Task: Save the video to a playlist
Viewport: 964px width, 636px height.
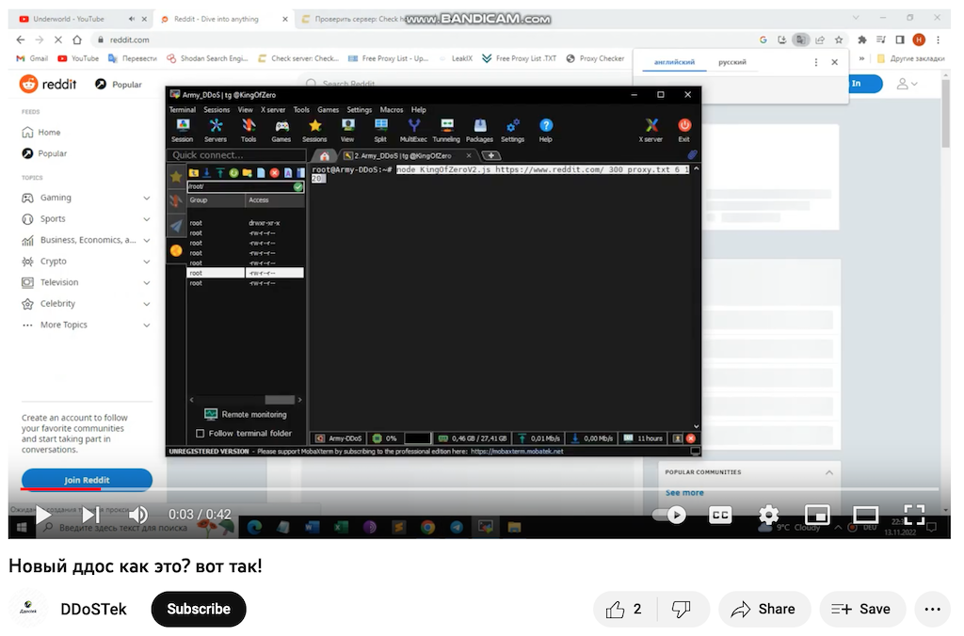Action: [861, 609]
